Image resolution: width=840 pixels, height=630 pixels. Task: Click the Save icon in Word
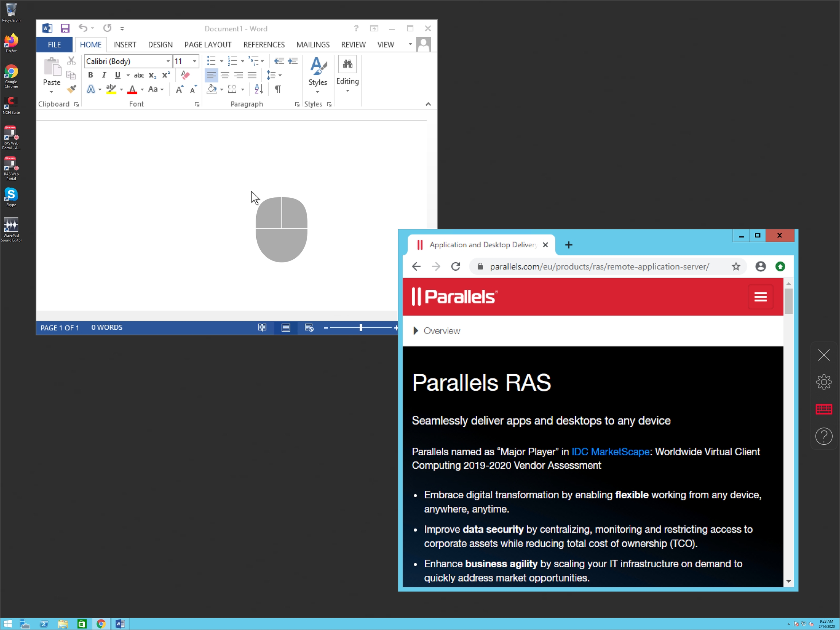point(65,28)
